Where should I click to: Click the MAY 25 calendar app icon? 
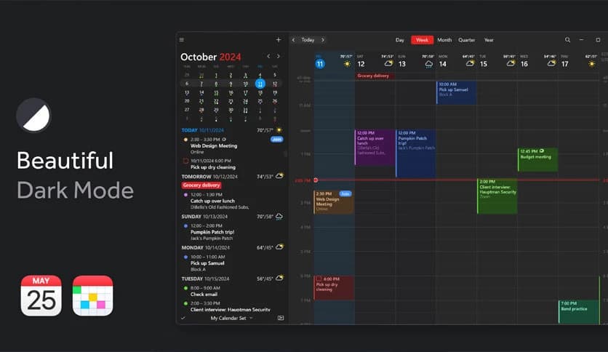point(41,296)
